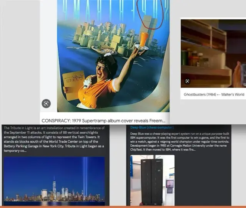
Task: Click the Tribute in Light skyline photo
Action: 54,181
